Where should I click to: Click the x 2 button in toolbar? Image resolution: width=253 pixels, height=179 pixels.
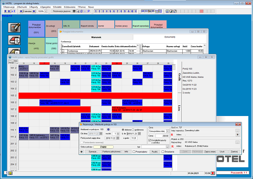click(x=13, y=11)
